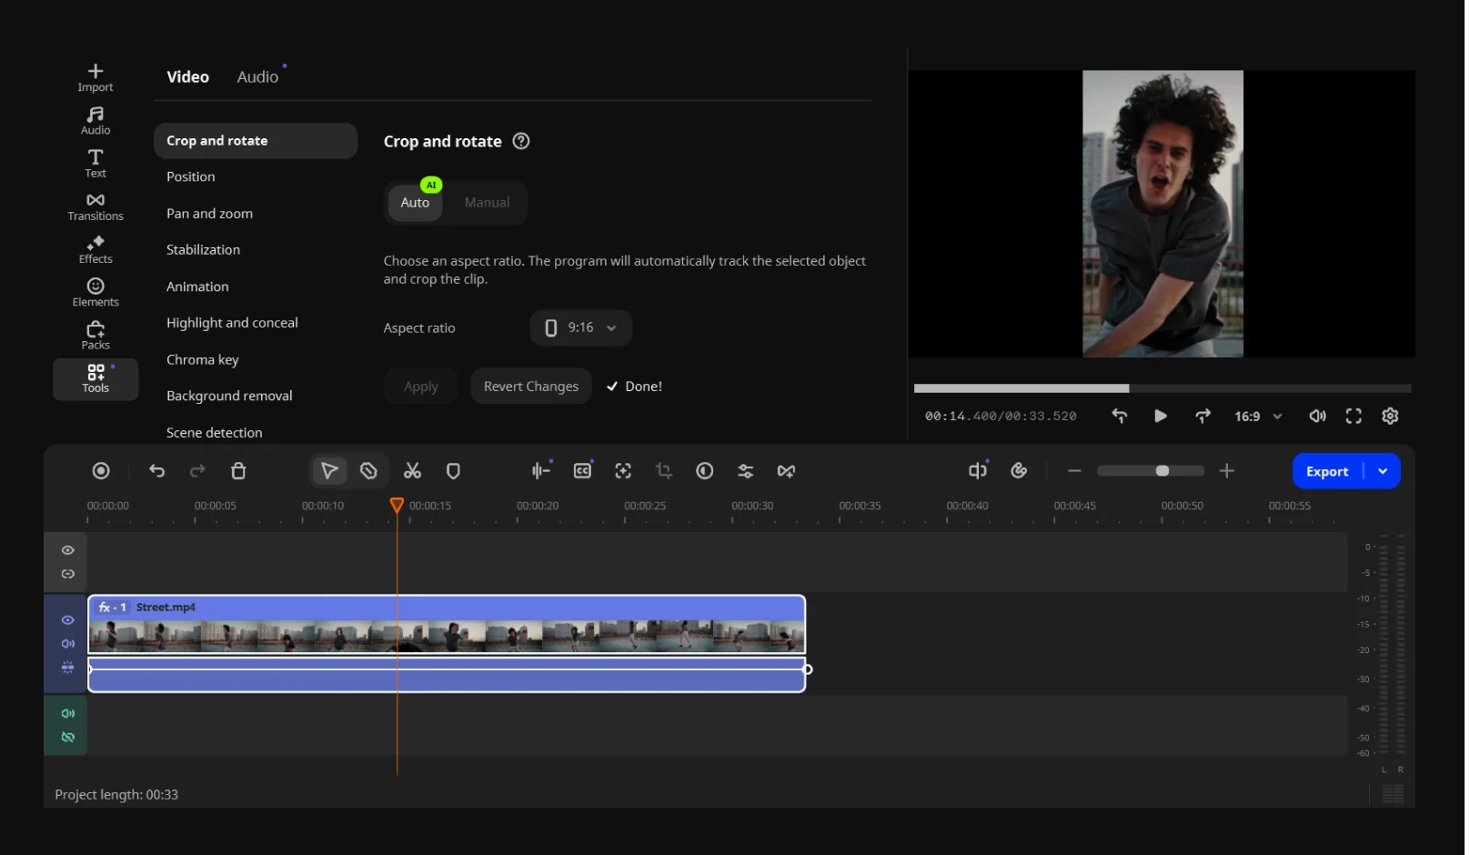Open the Transitions panel in sidebar
1470x855 pixels.
pos(96,206)
